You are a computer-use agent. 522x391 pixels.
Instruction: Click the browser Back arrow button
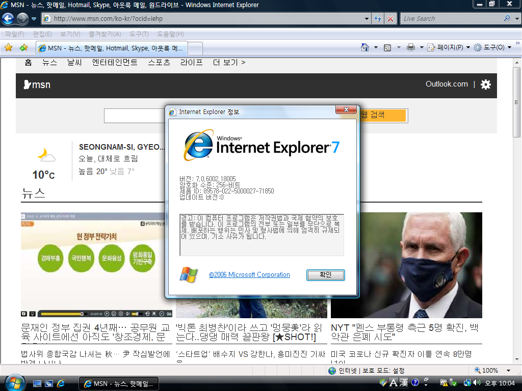click(x=8, y=19)
